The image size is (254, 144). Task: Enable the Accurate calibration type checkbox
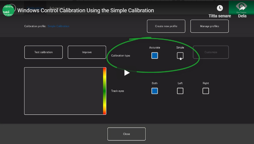point(154,55)
